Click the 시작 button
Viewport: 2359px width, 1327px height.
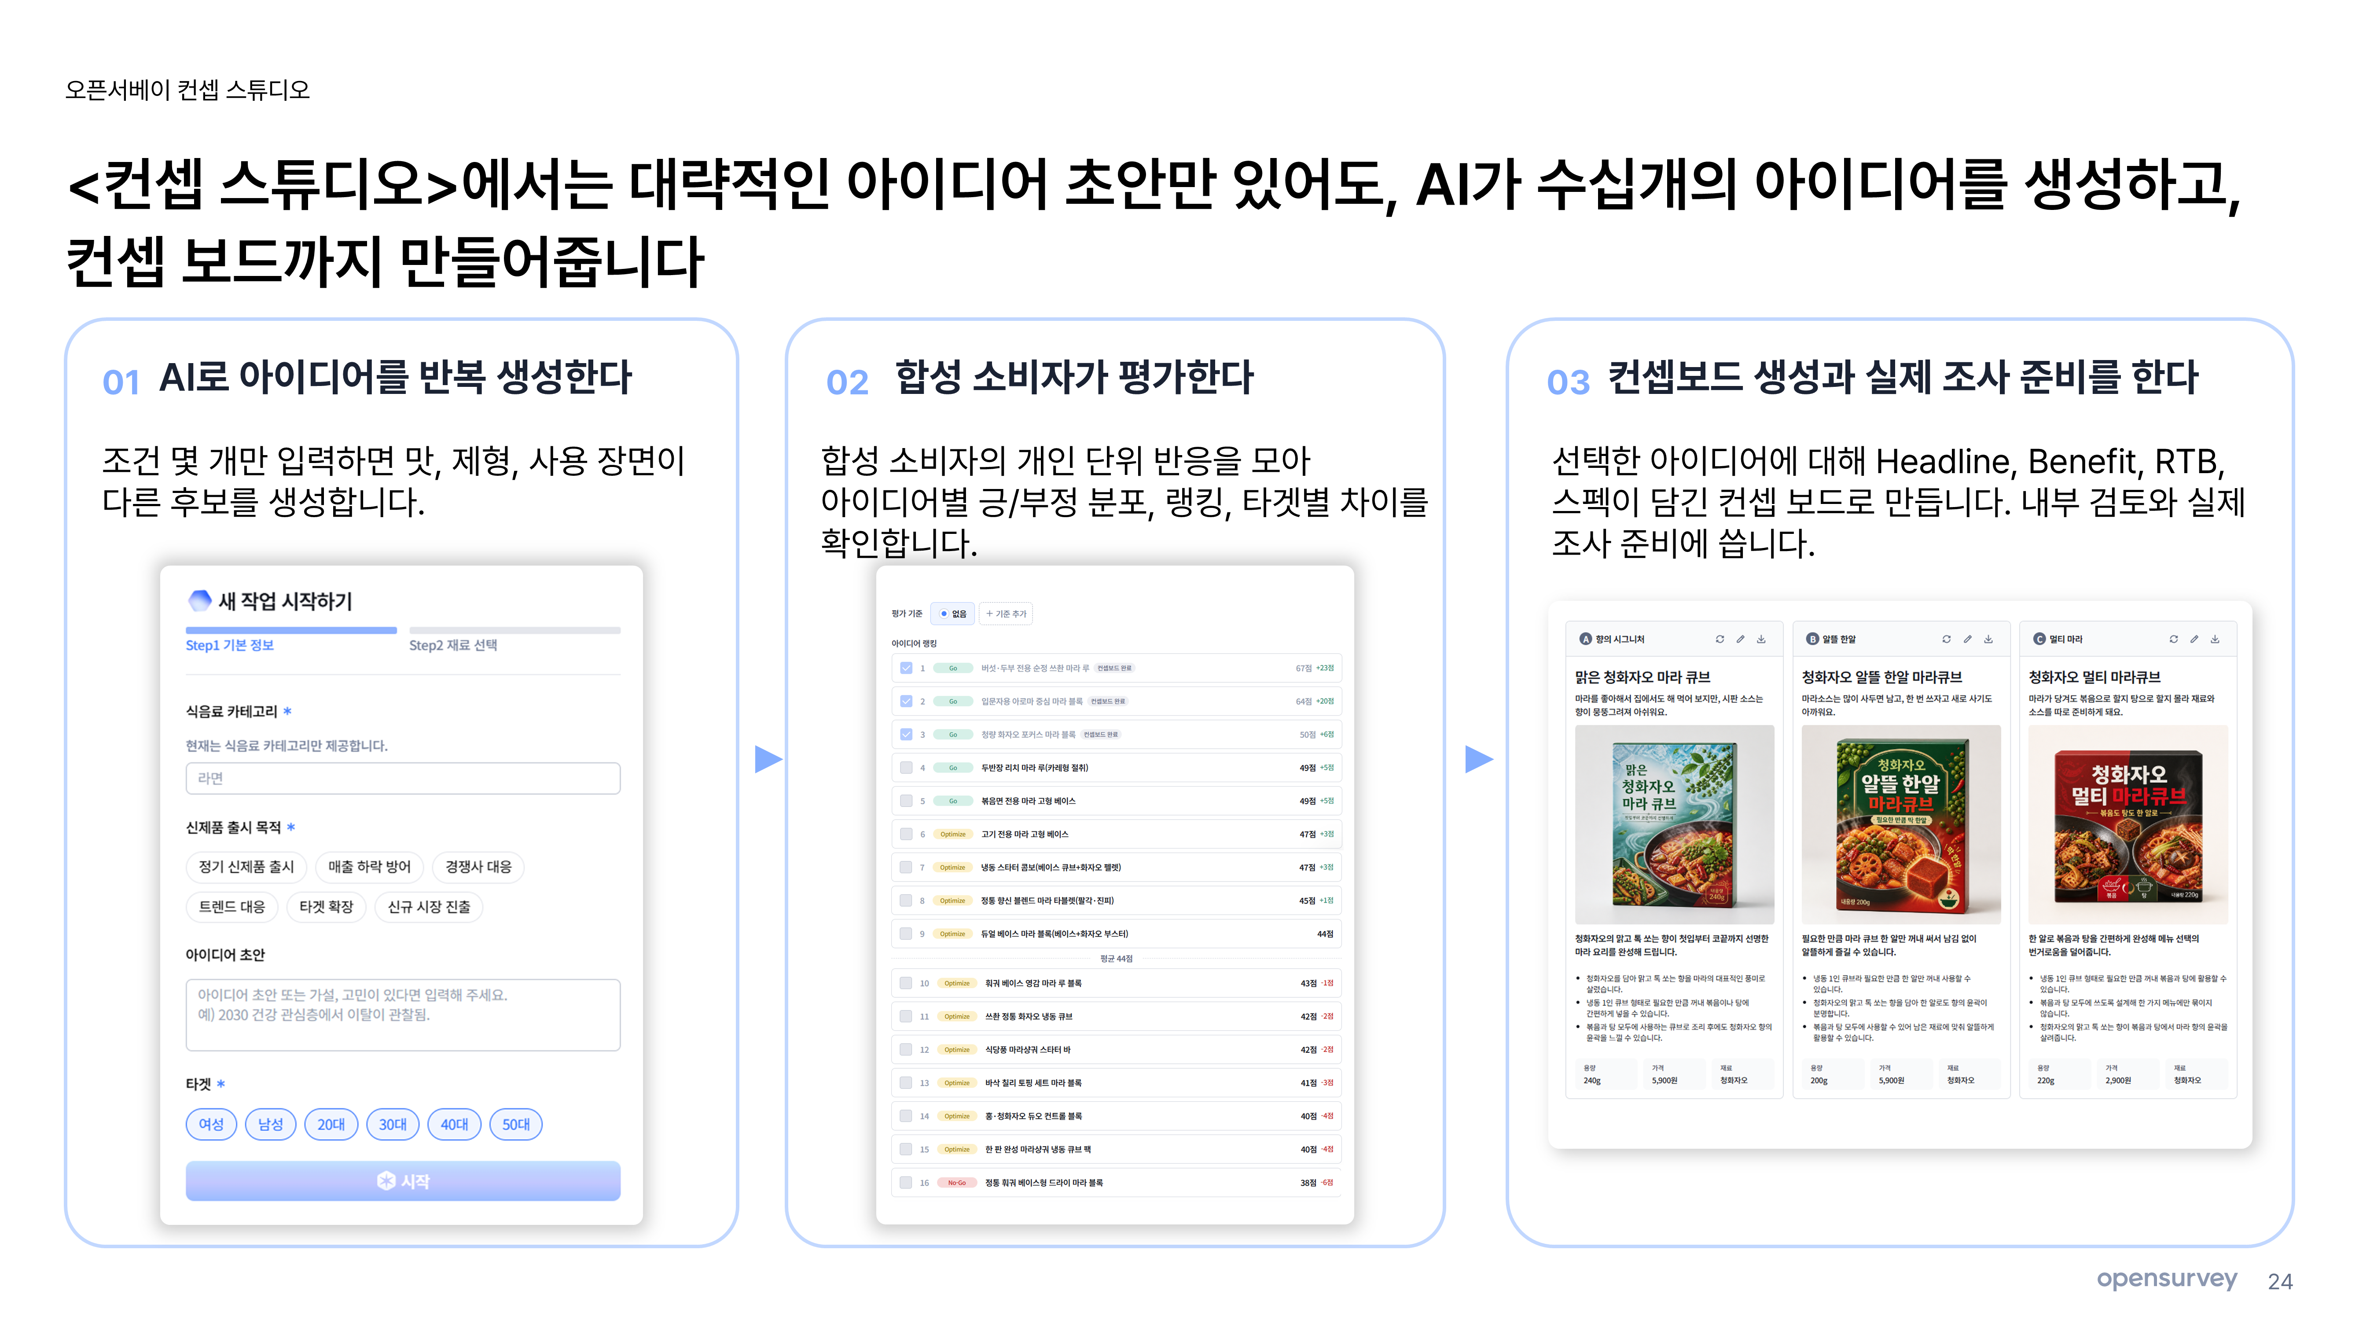click(403, 1181)
